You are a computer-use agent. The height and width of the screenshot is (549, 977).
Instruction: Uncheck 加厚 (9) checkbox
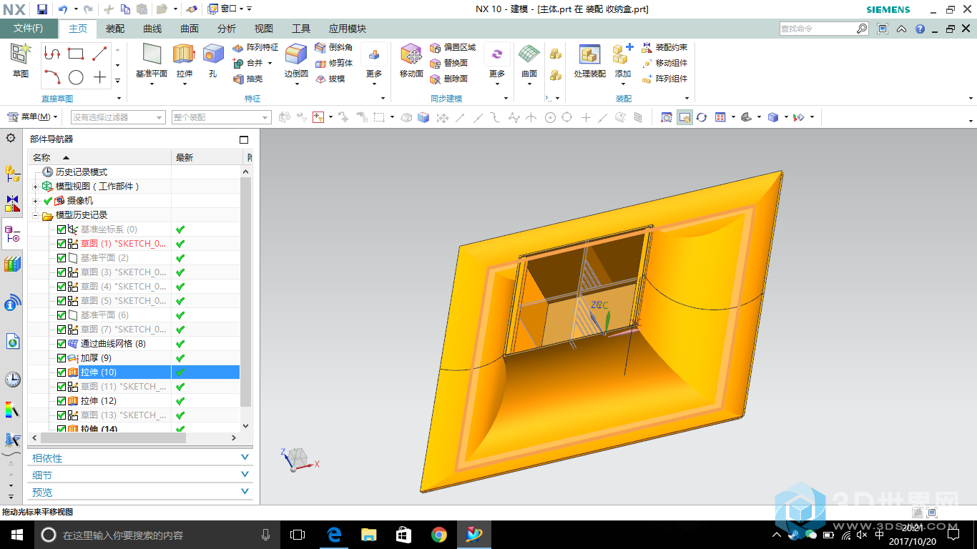[x=61, y=358]
